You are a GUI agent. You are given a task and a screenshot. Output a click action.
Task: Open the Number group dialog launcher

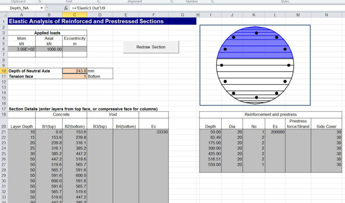pyautogui.click(x=213, y=2)
